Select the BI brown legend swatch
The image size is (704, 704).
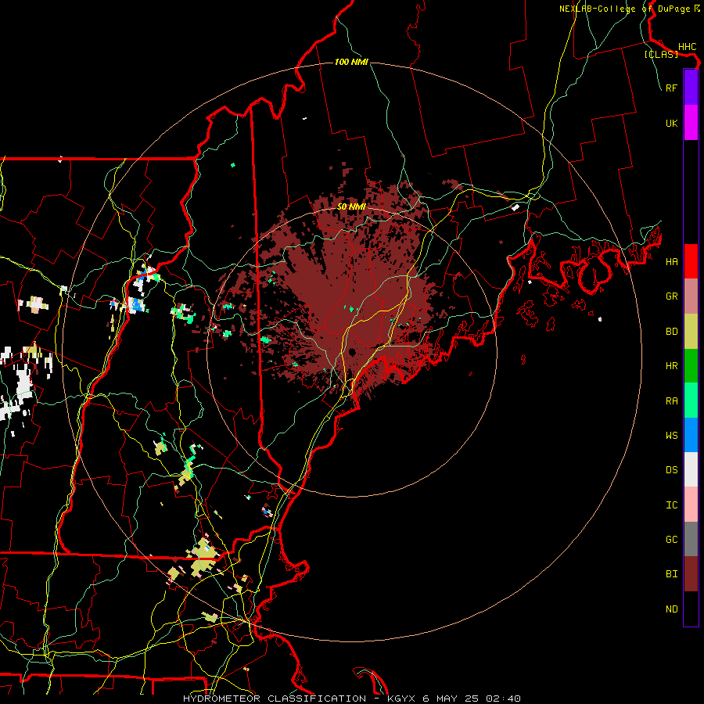pos(691,574)
